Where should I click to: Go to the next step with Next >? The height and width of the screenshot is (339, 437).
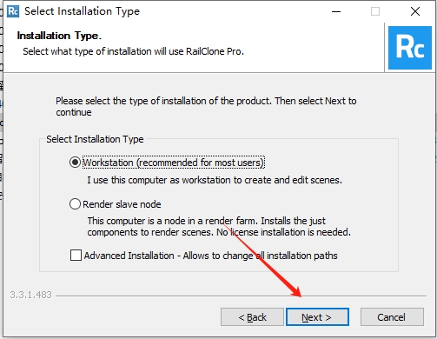tap(317, 317)
